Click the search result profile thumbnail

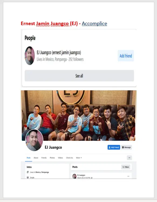coord(30,56)
